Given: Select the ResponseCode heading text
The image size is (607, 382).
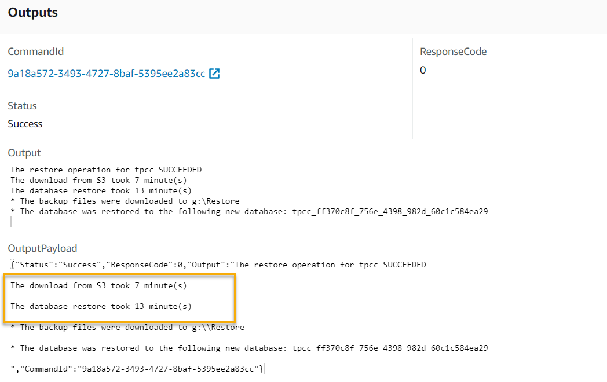Looking at the screenshot, I should [454, 52].
